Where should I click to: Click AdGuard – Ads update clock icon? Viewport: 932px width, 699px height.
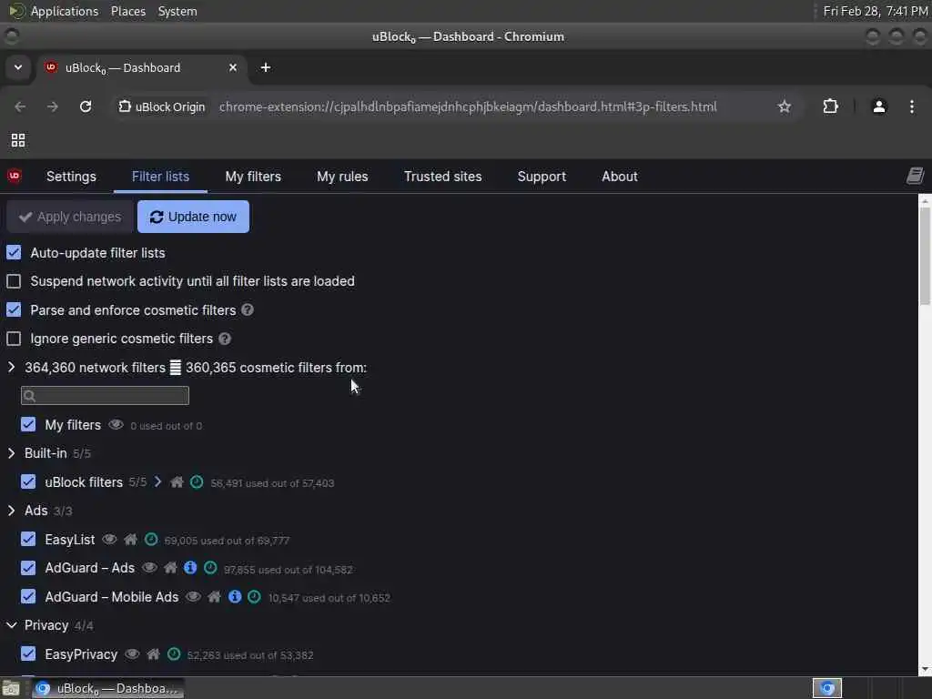[x=210, y=568]
